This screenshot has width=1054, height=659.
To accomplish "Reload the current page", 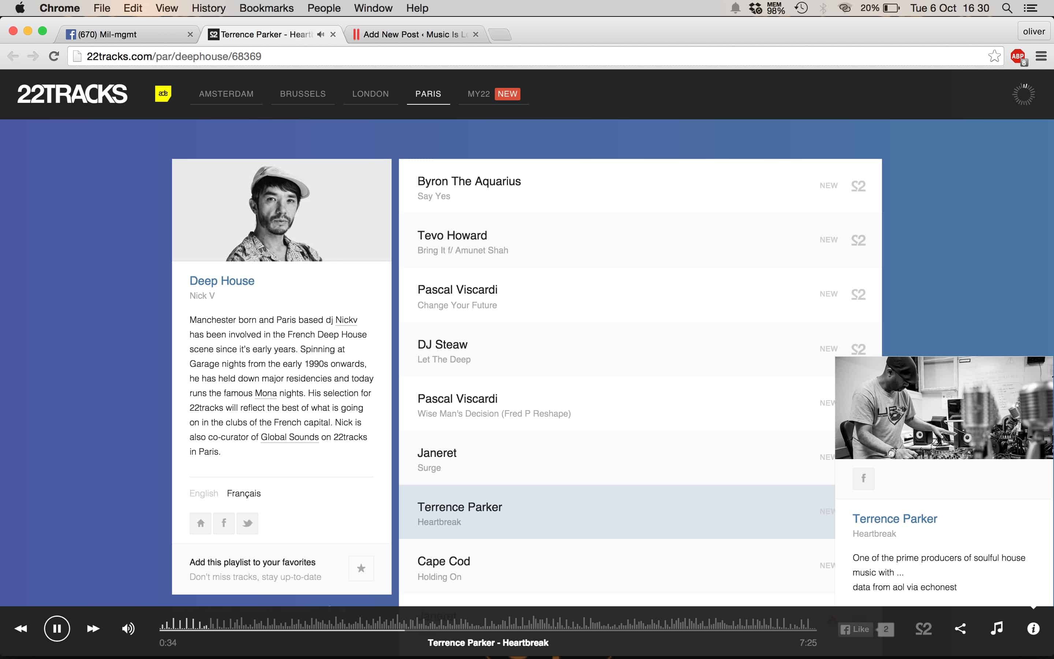I will point(53,56).
